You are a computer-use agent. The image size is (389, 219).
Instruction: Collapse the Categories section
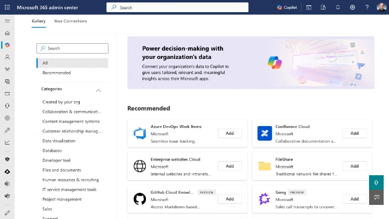click(98, 91)
